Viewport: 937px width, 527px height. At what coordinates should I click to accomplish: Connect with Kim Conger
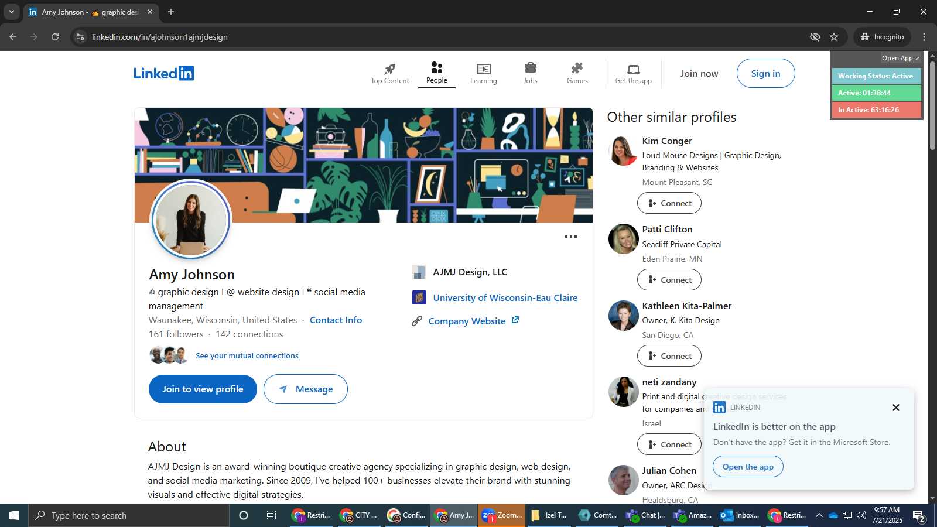[669, 203]
